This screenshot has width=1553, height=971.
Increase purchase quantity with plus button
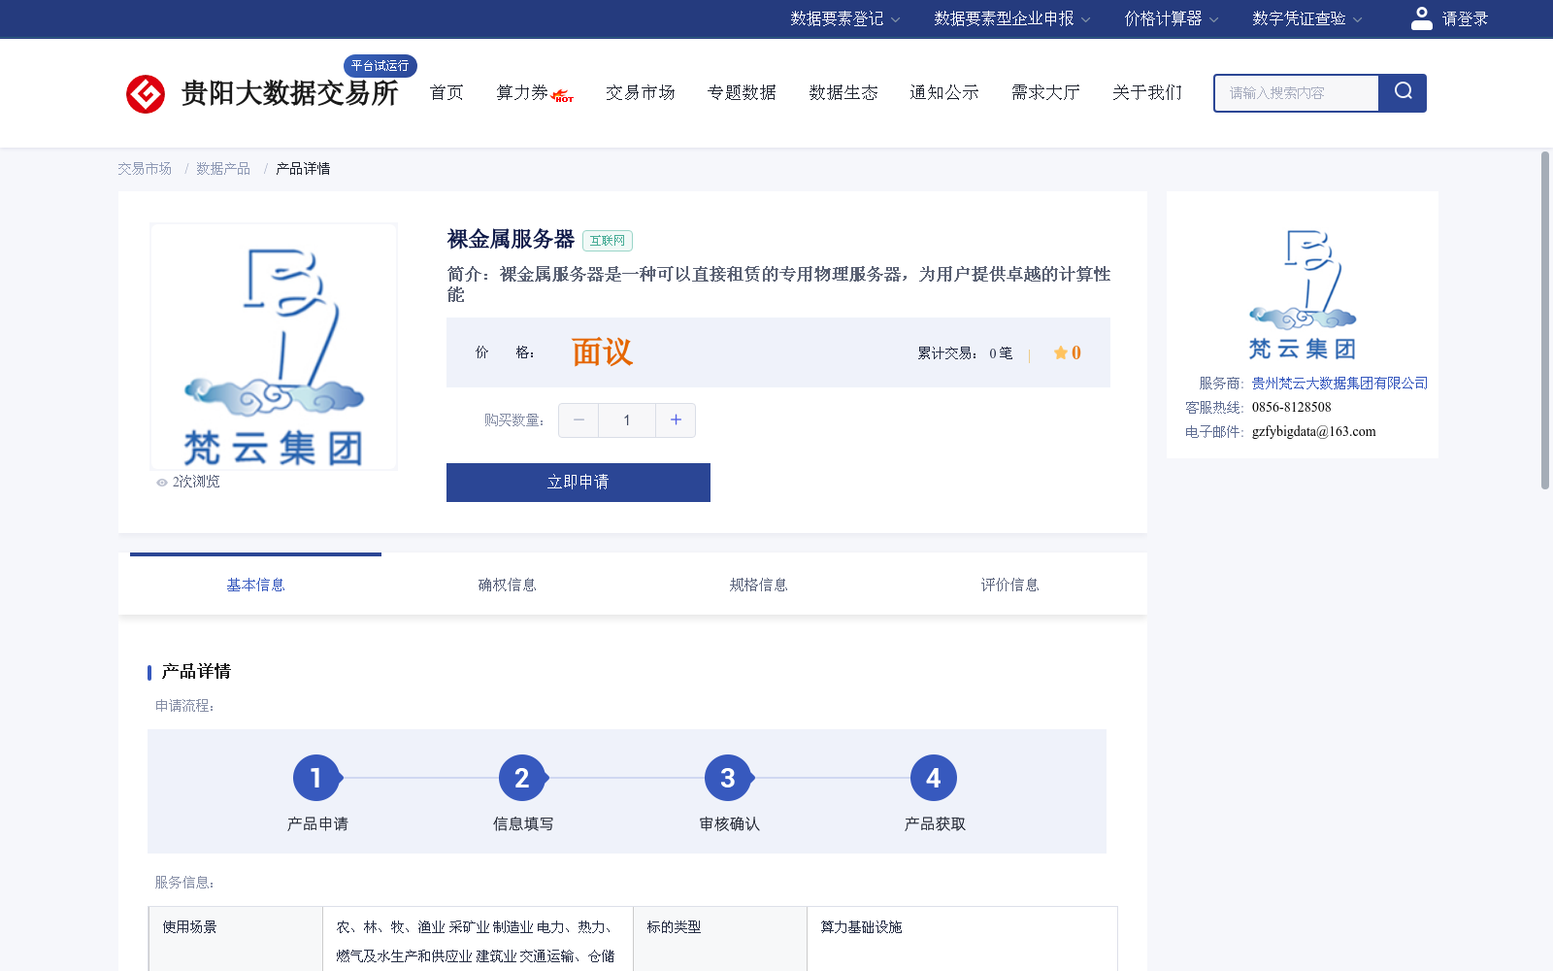click(x=676, y=420)
